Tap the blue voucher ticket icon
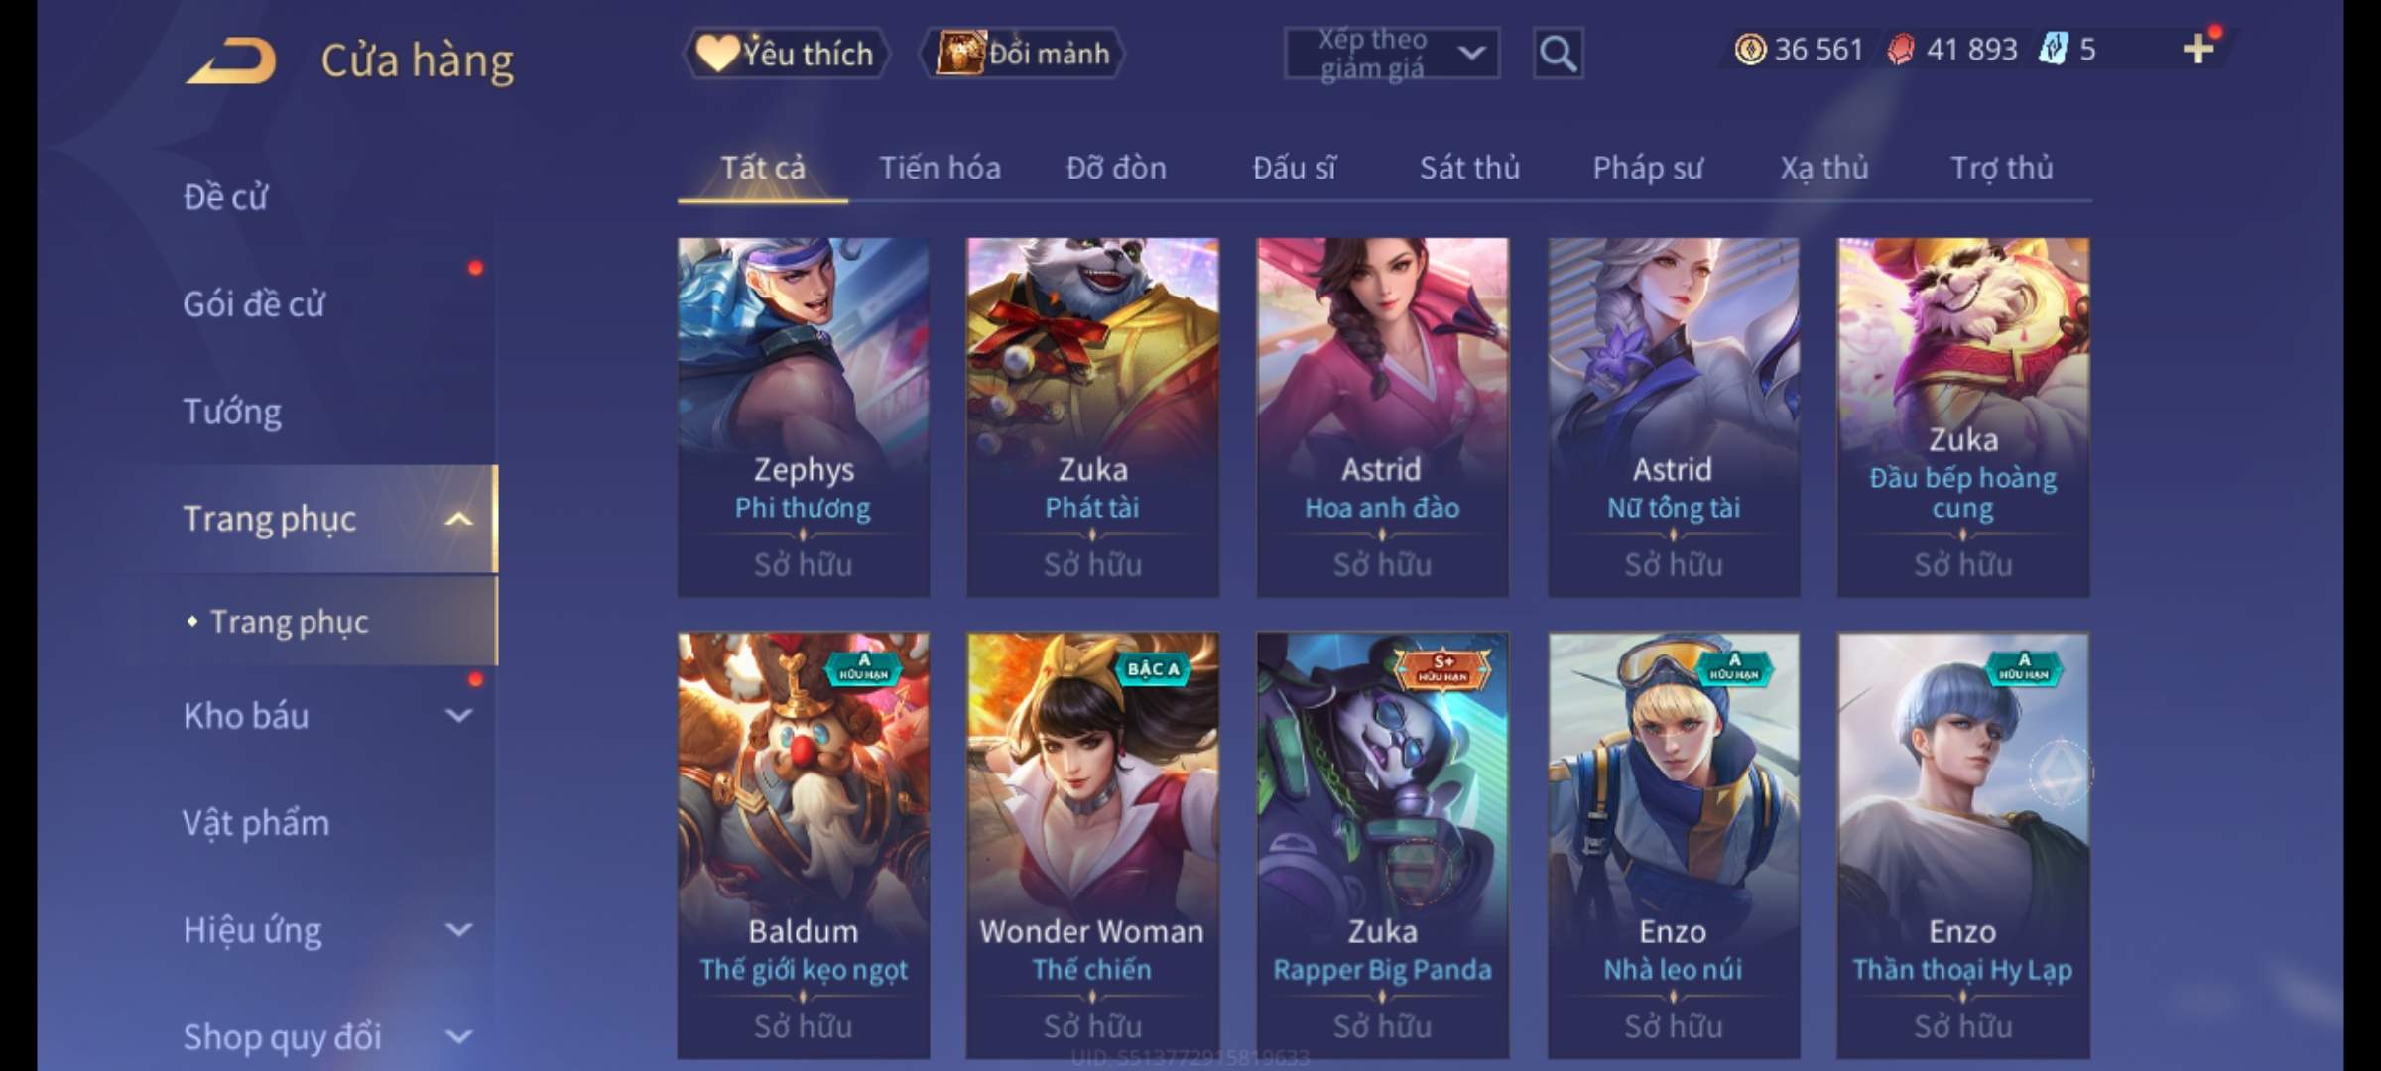2381x1071 pixels. click(2053, 49)
